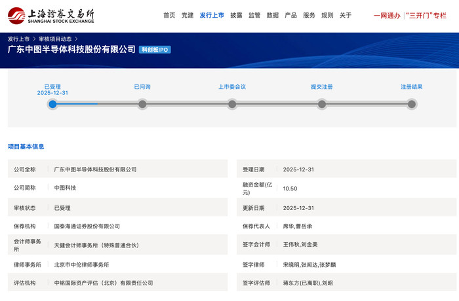Screen dimensions: 459x301
Task: Click the Shanghai Stock Exchange logo
Action: click(50, 14)
